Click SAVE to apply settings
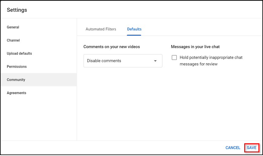Viewport: 263px width, 156px height. click(x=251, y=148)
